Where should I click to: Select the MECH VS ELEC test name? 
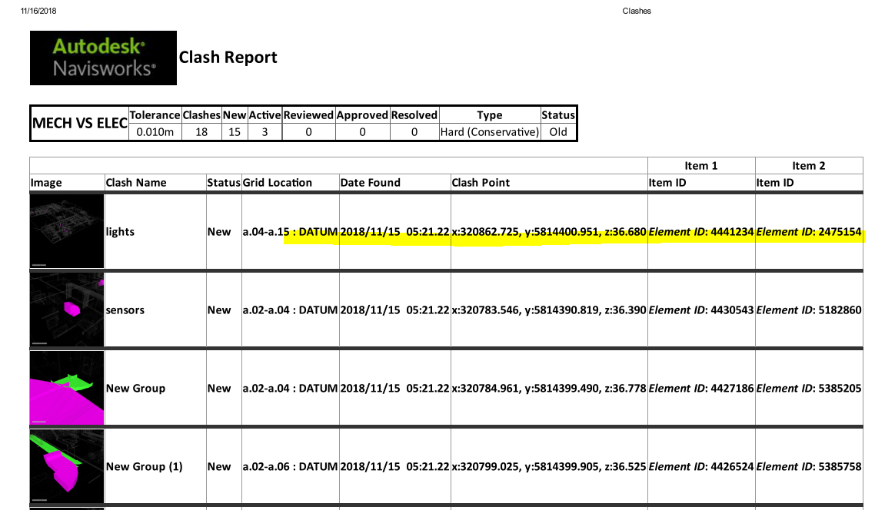tap(79, 124)
